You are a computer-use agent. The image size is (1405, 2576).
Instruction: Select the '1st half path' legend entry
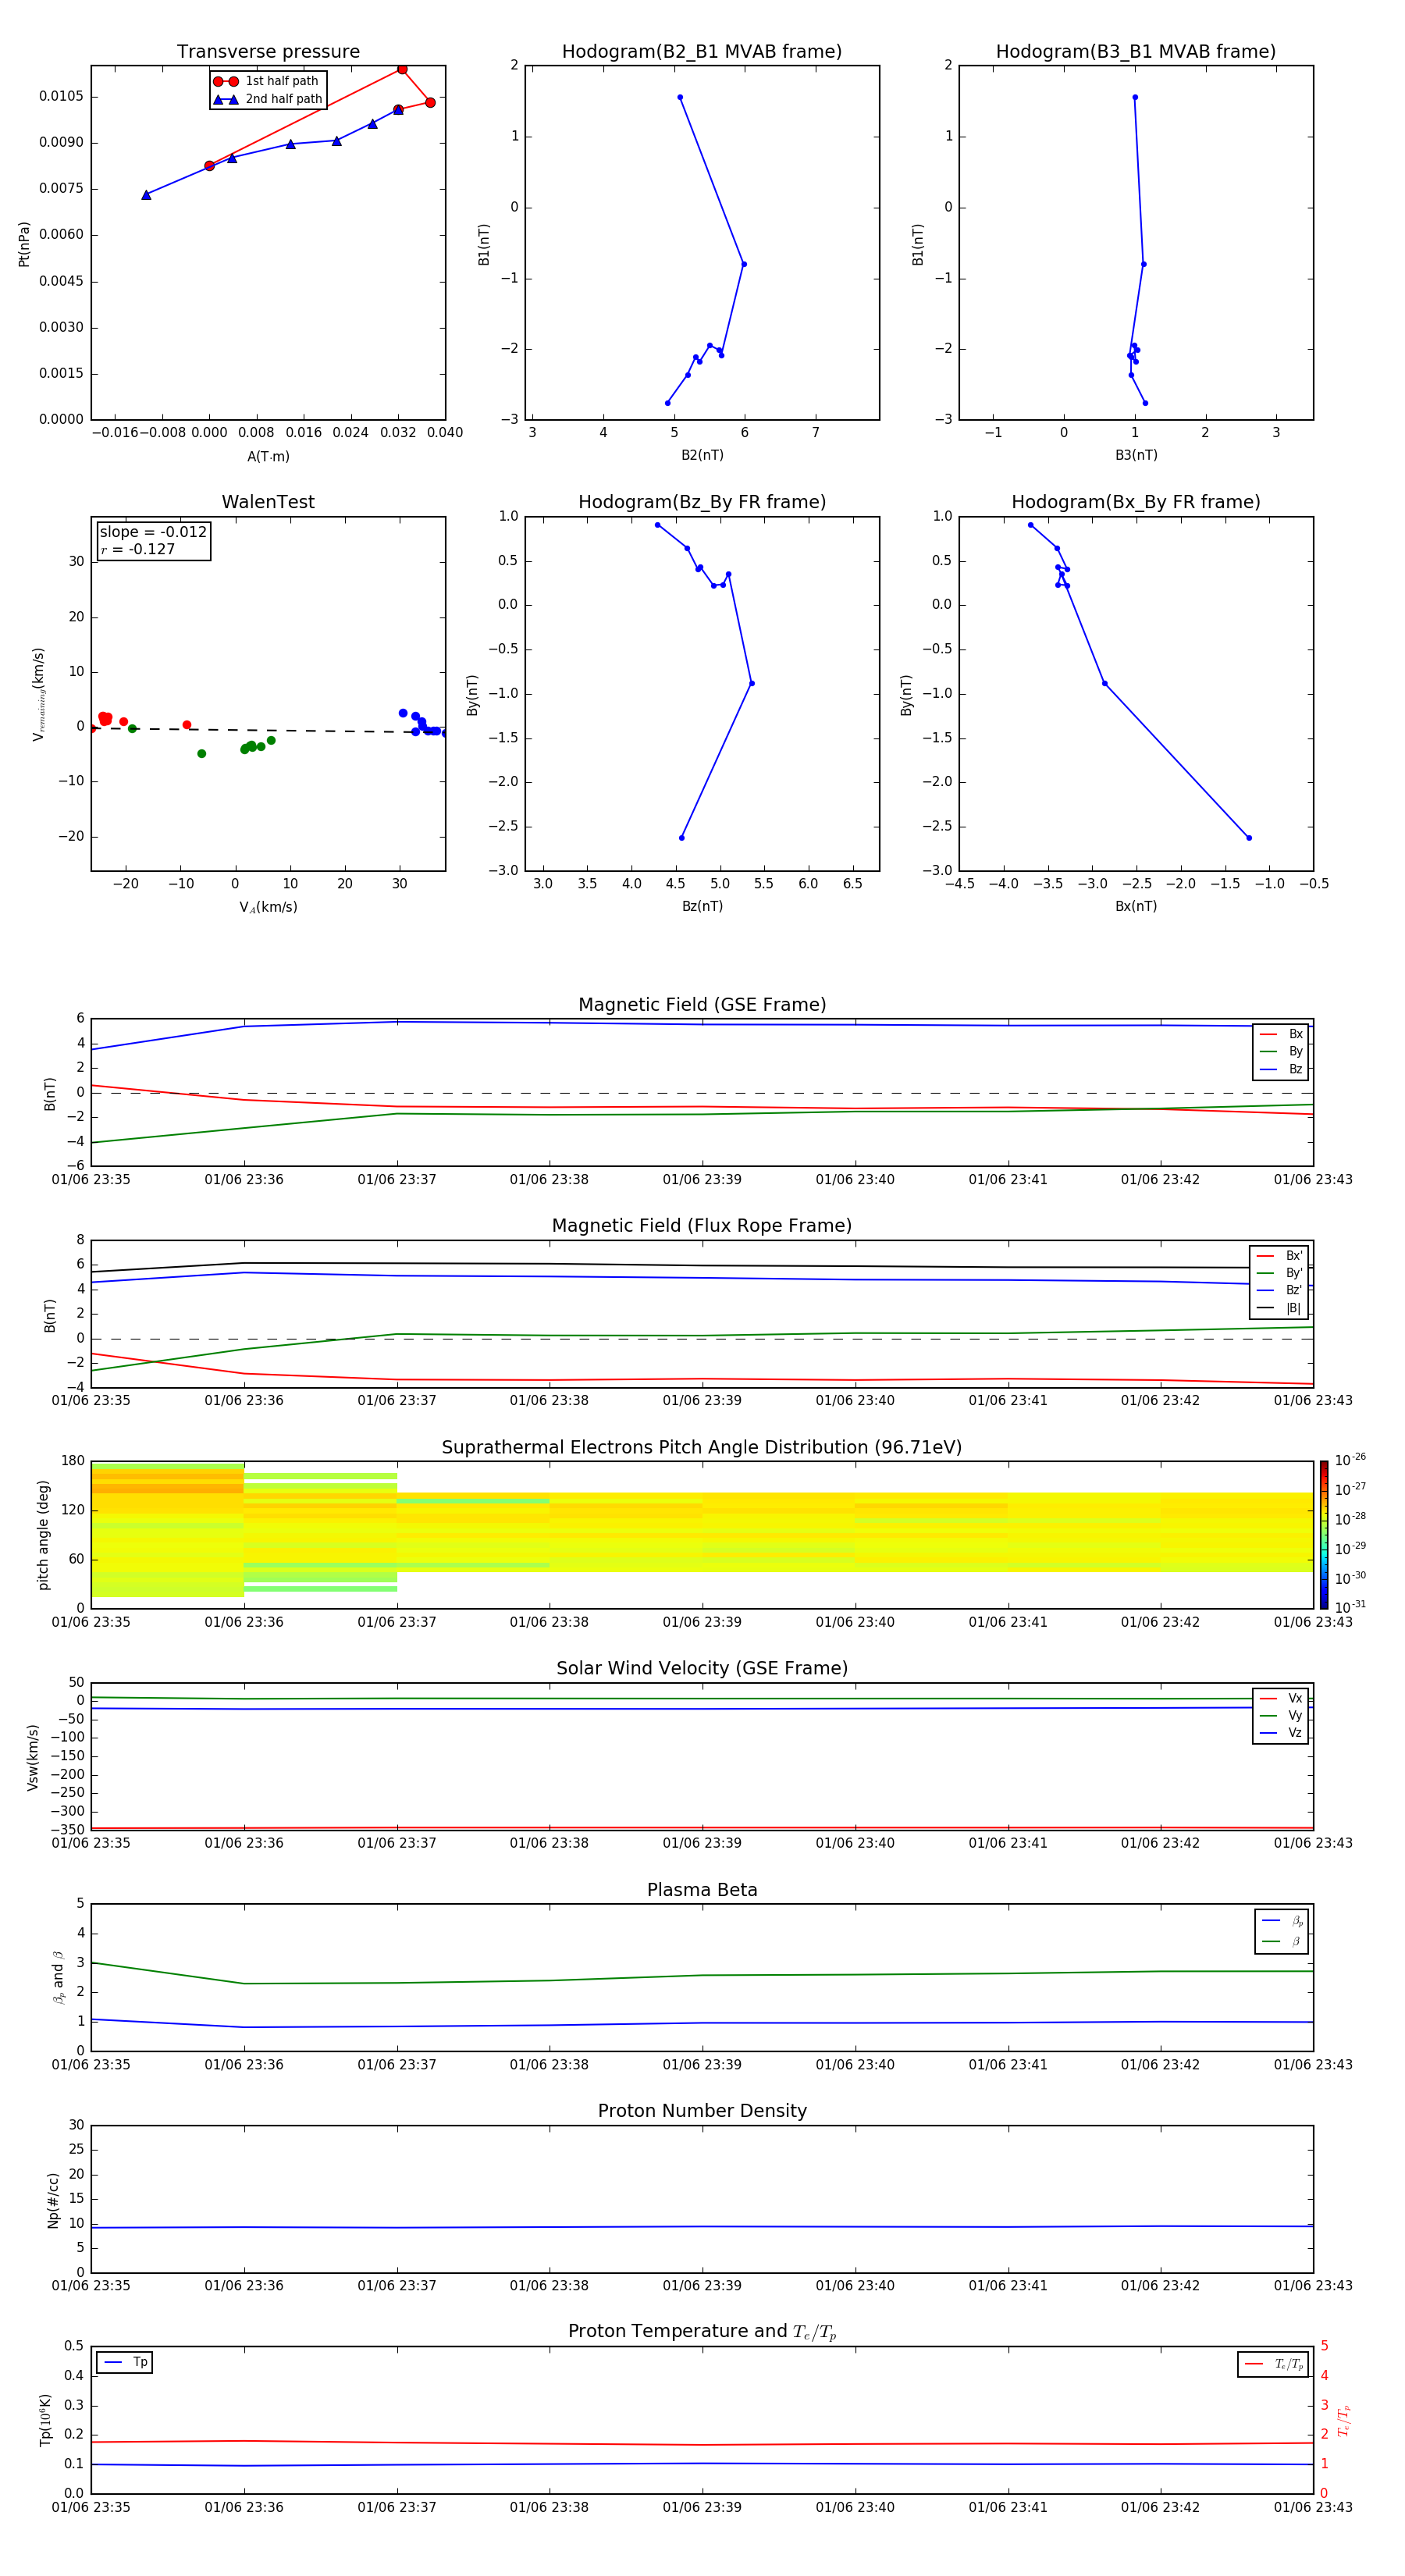tap(266, 81)
